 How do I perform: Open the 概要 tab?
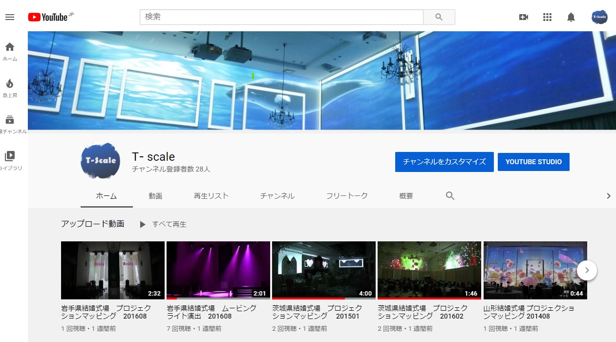[x=406, y=196]
